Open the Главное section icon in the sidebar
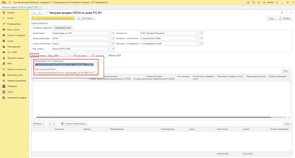 [4, 13]
